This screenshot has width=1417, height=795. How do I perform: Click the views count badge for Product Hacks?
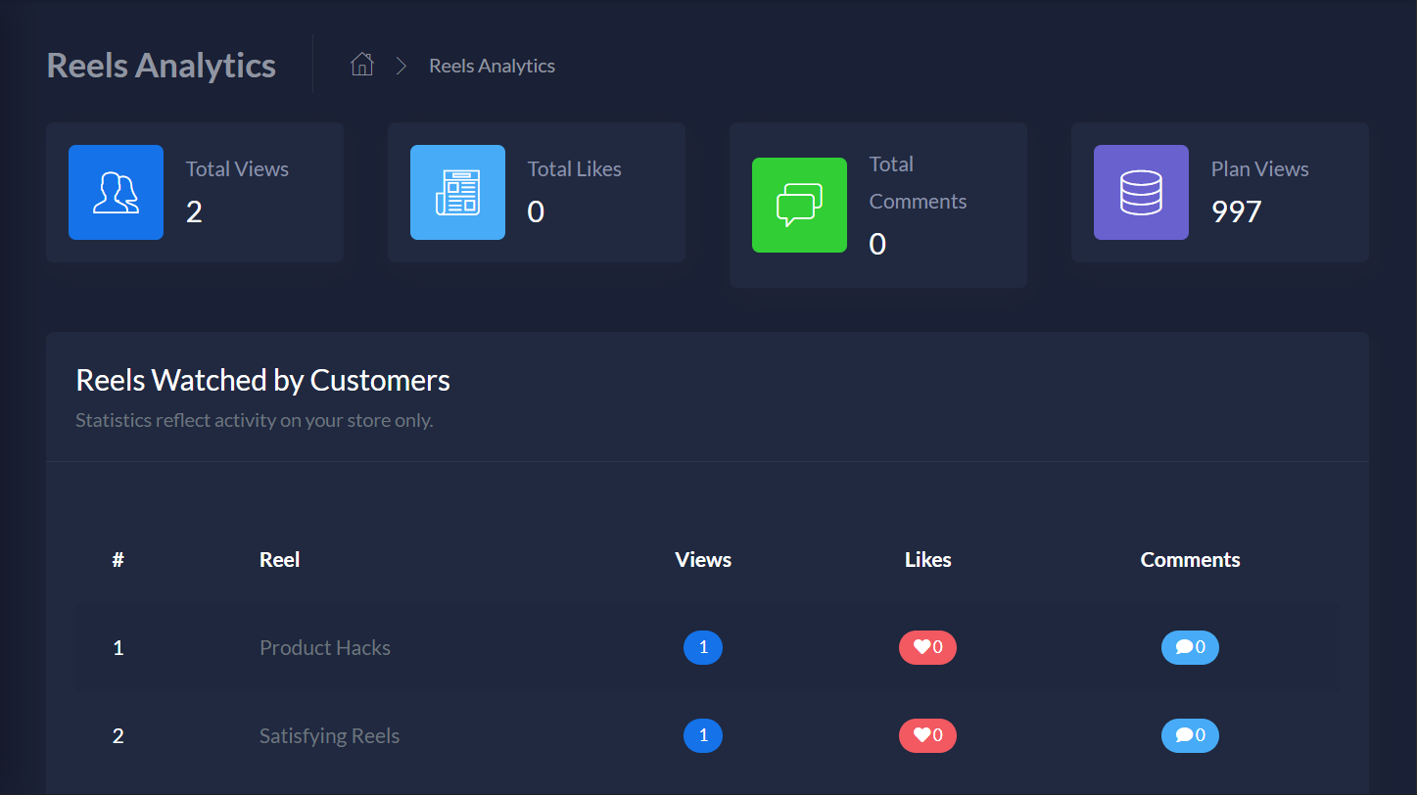703,647
